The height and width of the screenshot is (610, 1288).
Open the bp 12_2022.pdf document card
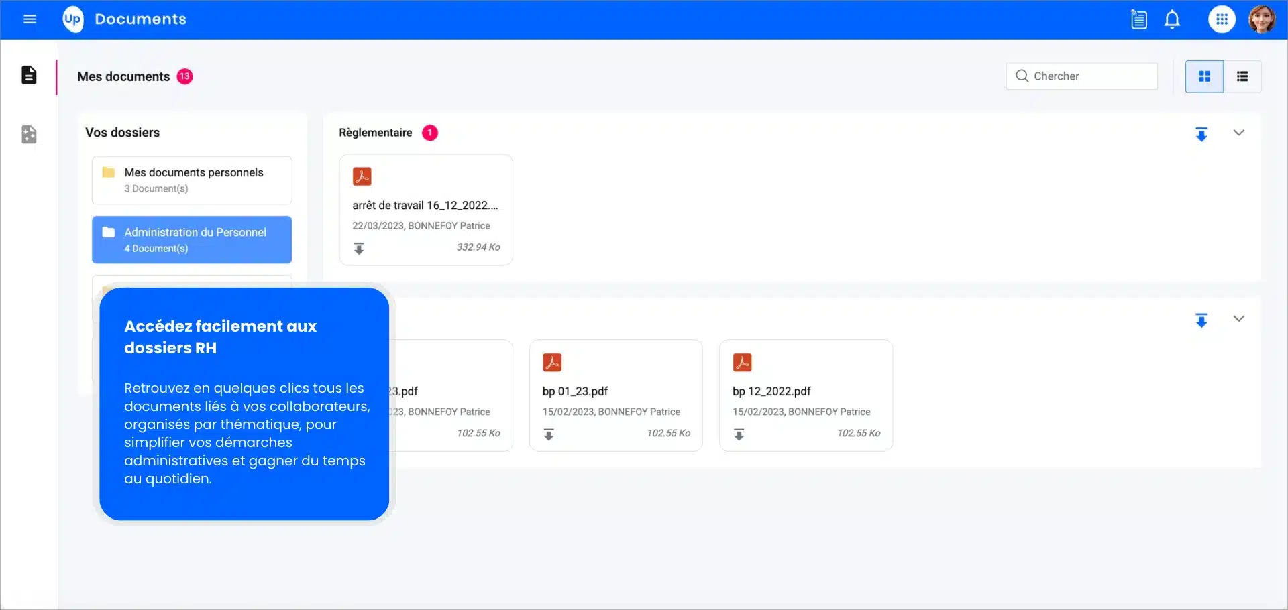coord(805,391)
